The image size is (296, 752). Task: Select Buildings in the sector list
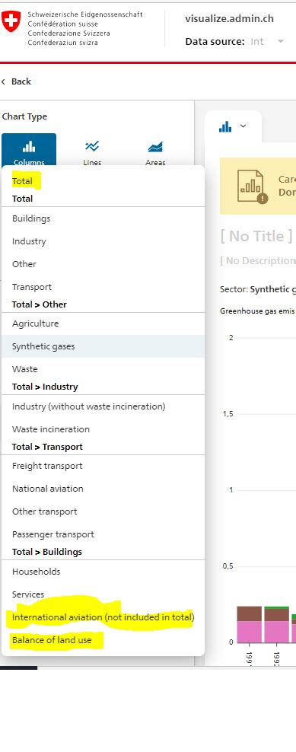click(x=31, y=218)
